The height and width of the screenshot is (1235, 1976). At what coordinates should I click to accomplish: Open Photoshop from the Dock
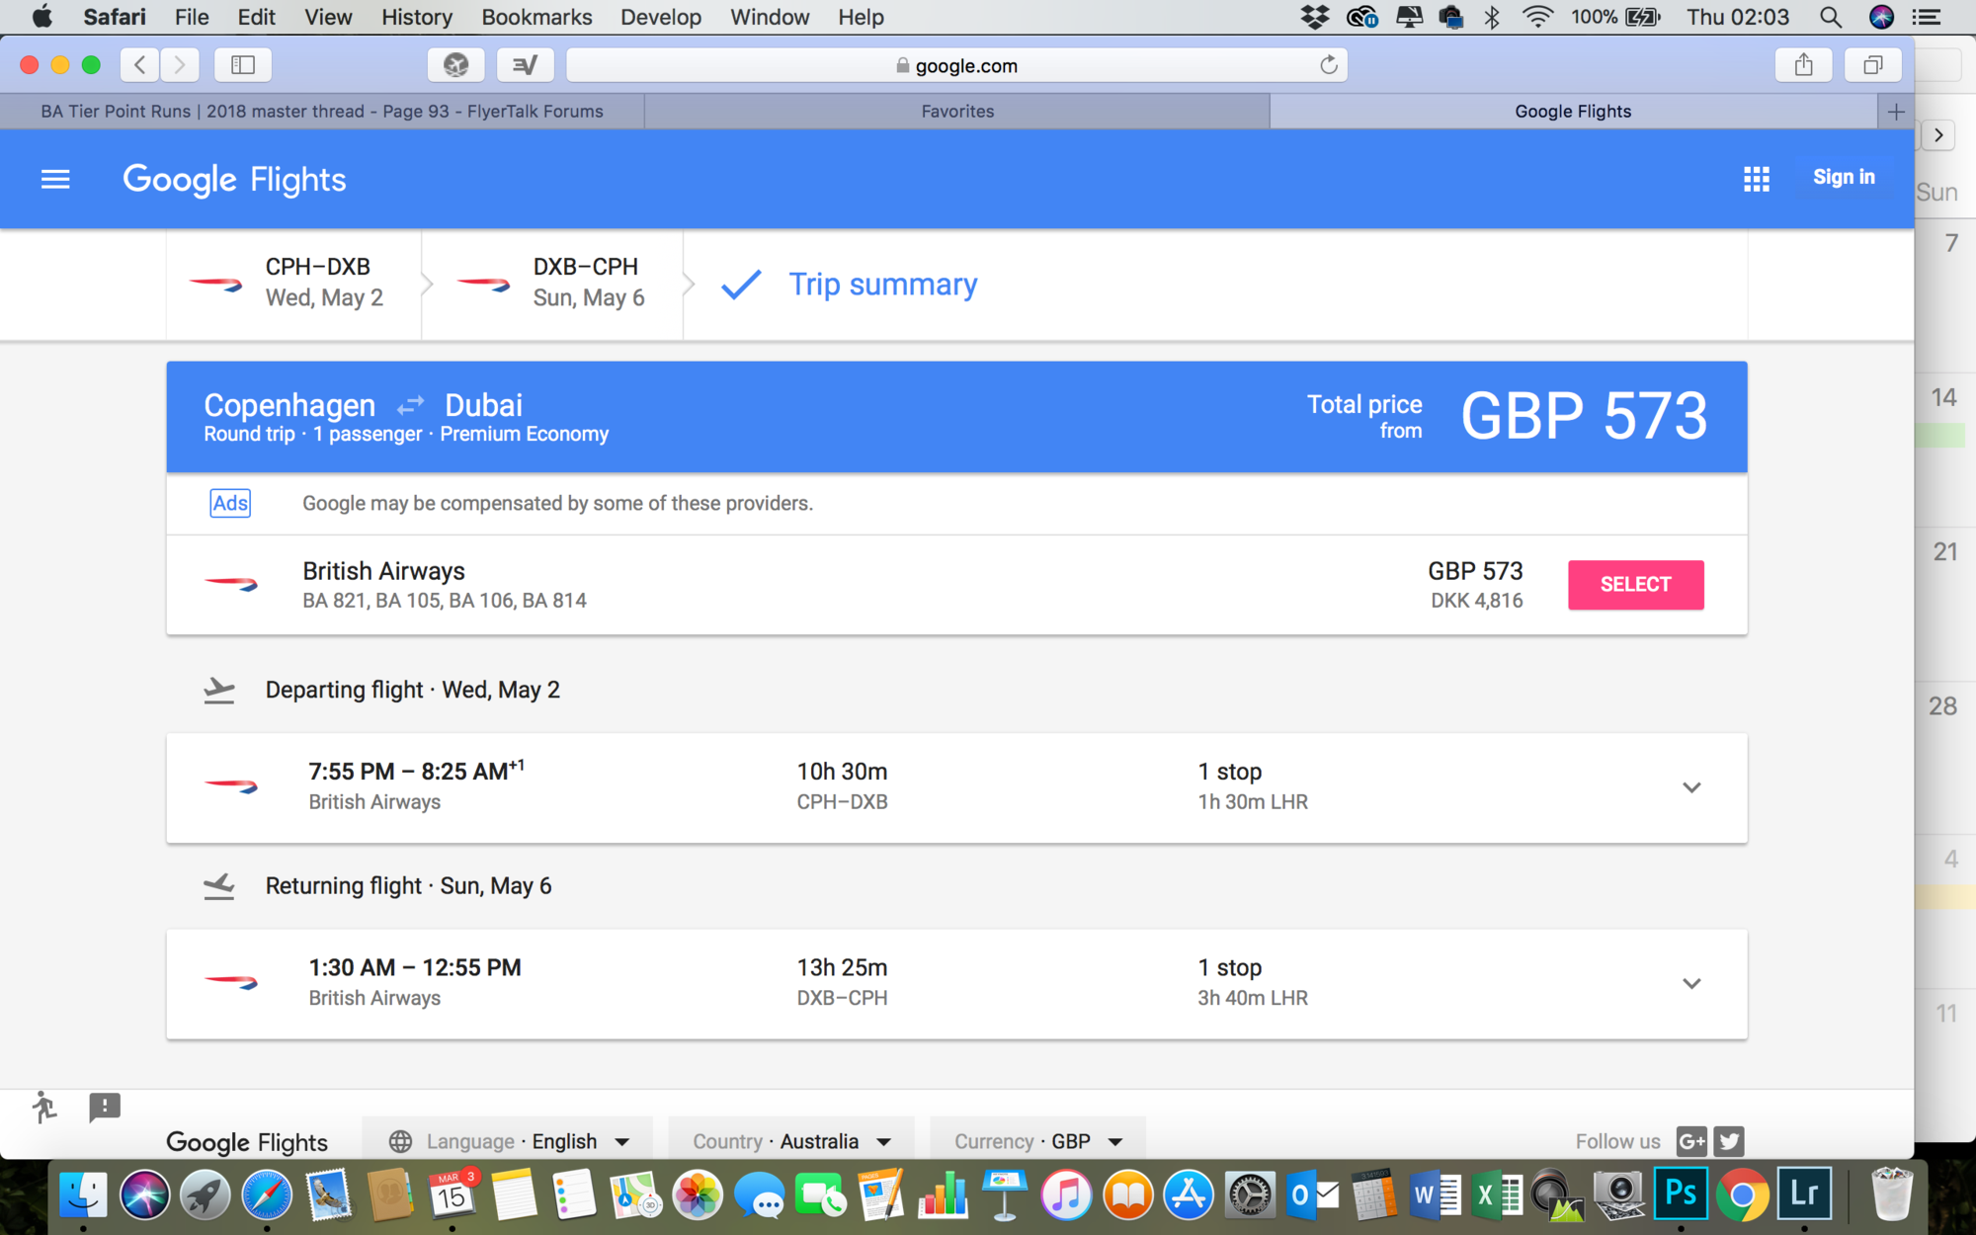(x=1681, y=1194)
